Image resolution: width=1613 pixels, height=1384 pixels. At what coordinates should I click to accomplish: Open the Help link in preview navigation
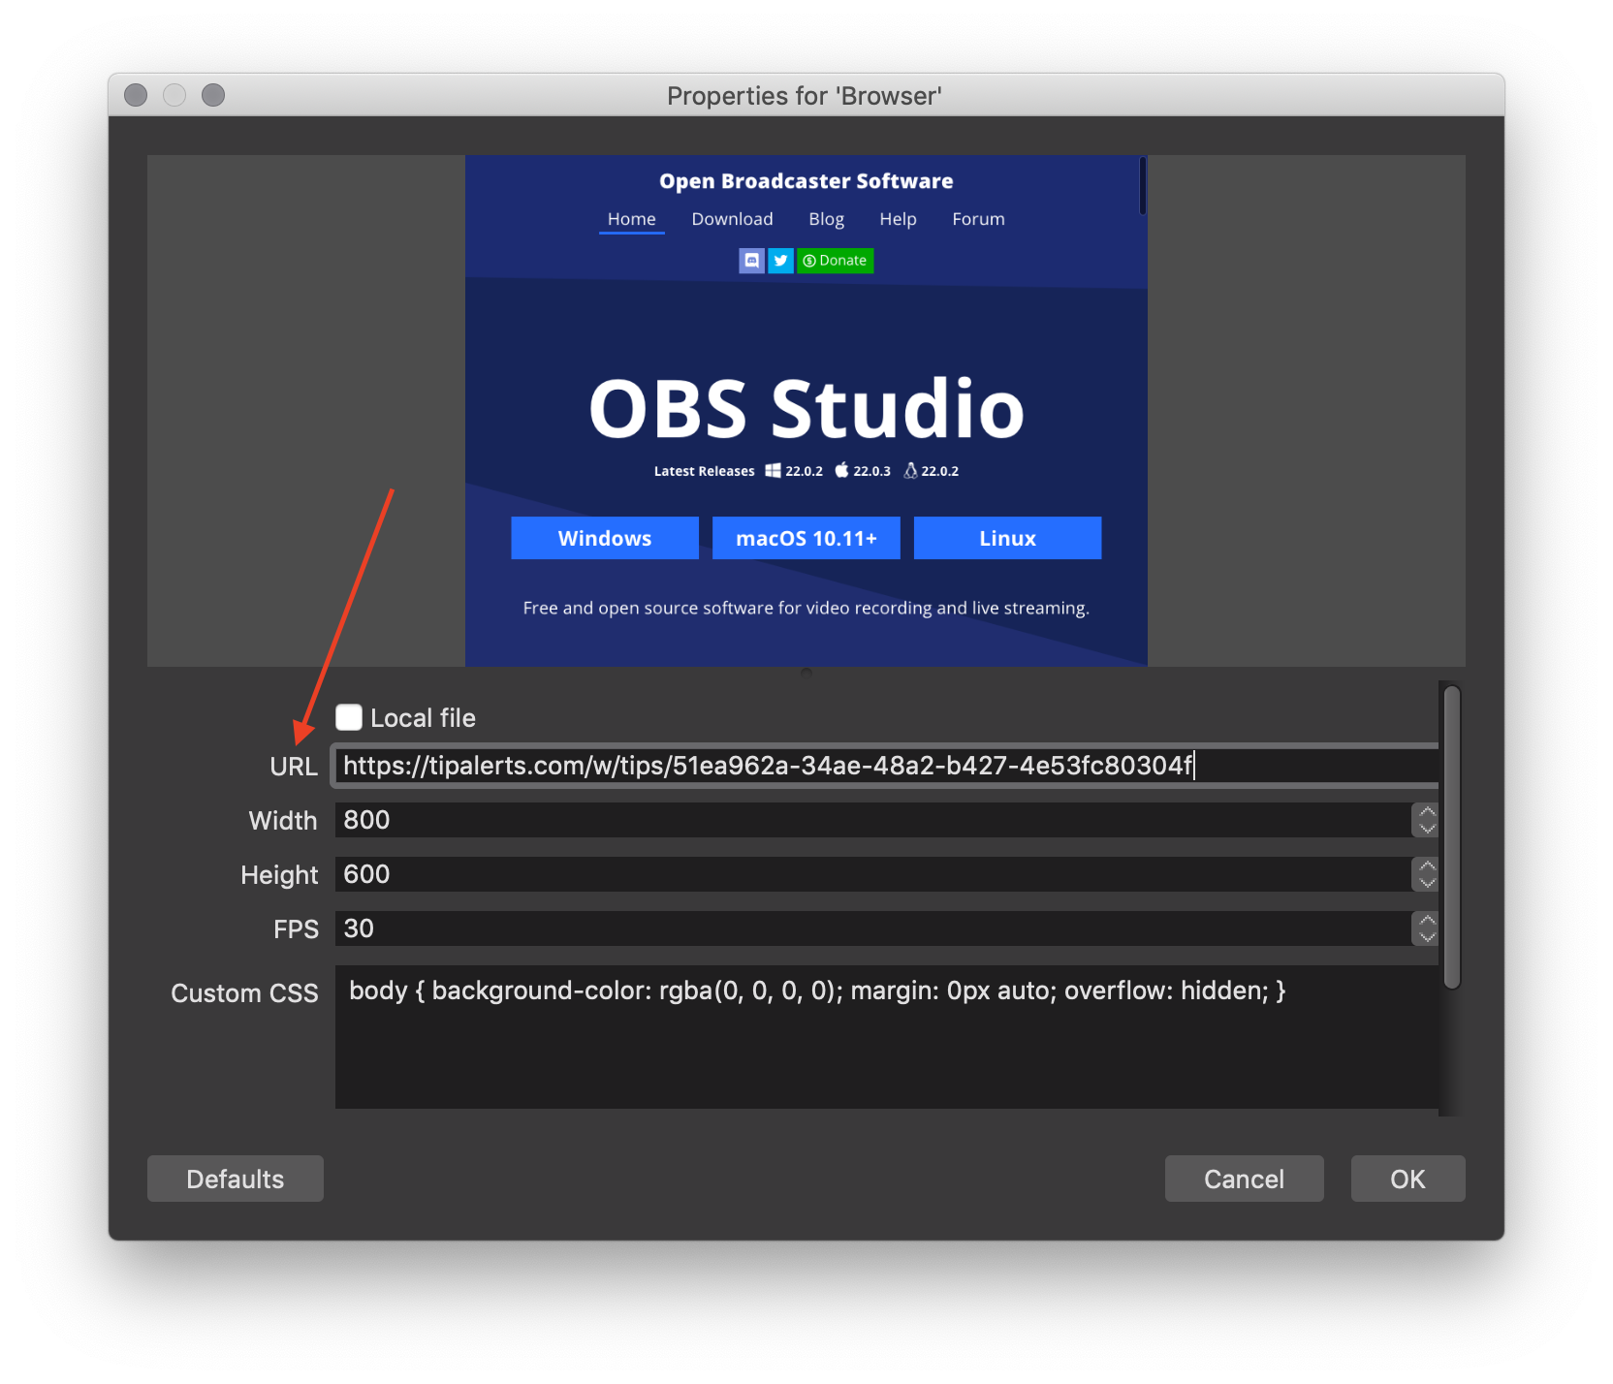pos(898,219)
